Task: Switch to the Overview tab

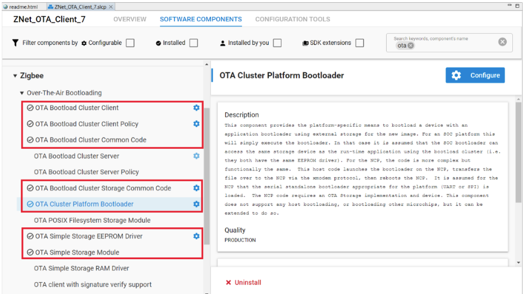Action: click(x=130, y=19)
